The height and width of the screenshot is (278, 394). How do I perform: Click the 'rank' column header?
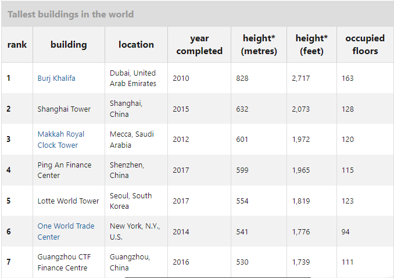(x=17, y=45)
